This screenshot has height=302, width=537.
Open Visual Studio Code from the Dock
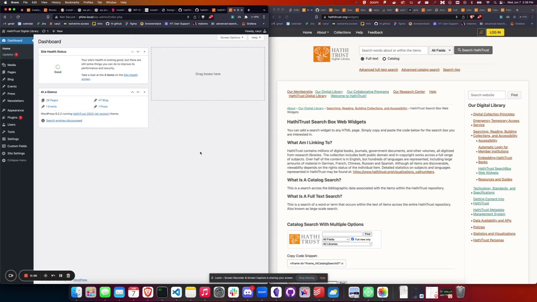pos(176,292)
